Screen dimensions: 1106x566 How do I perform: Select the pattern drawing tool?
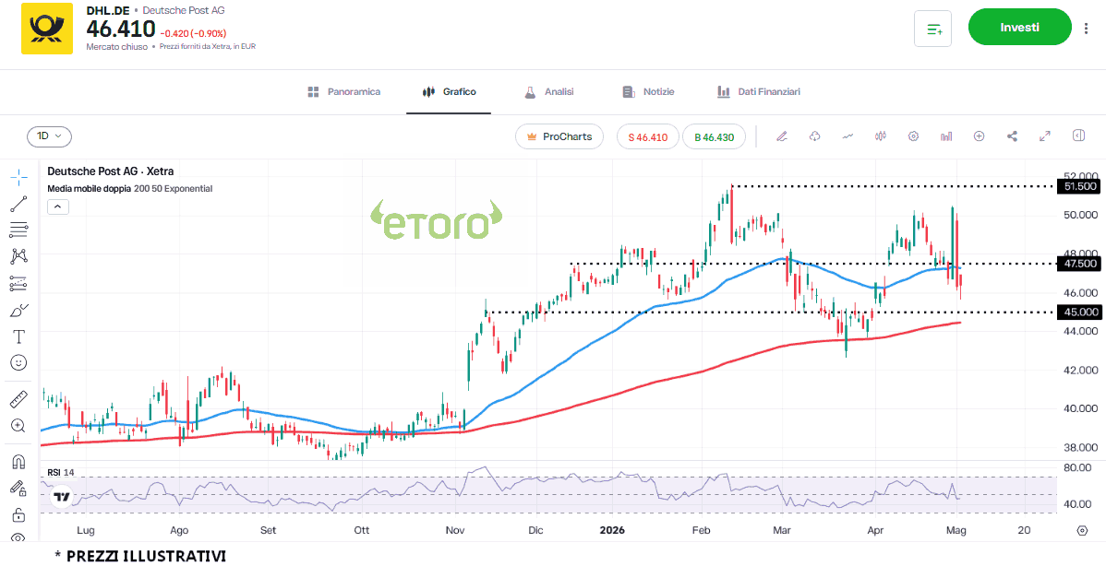click(x=19, y=256)
